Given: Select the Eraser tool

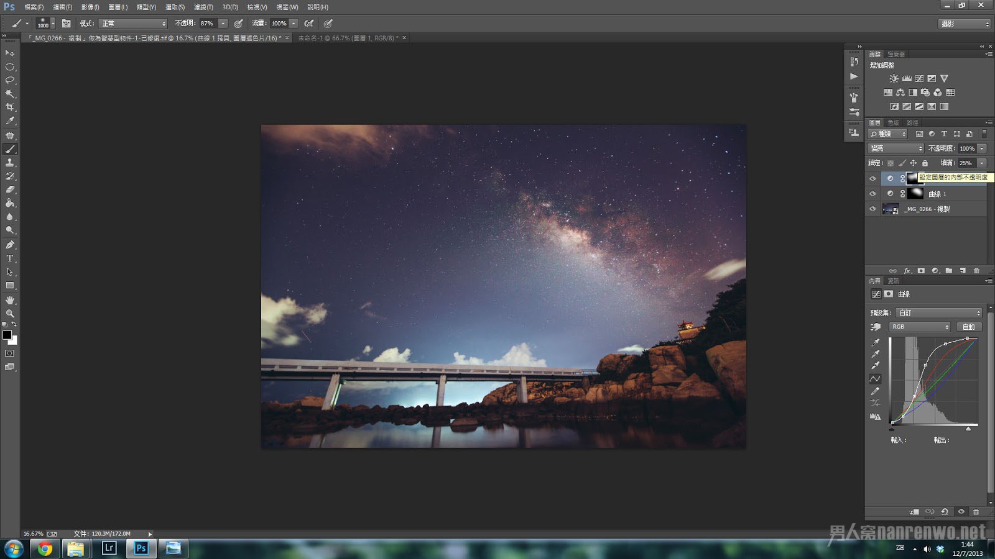Looking at the screenshot, I should 10,189.
